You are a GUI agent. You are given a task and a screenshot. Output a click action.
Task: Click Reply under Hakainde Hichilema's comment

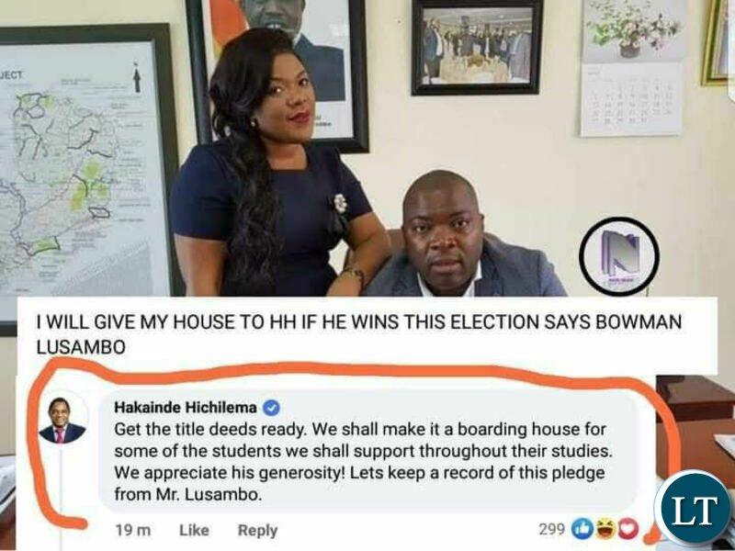[257, 531]
